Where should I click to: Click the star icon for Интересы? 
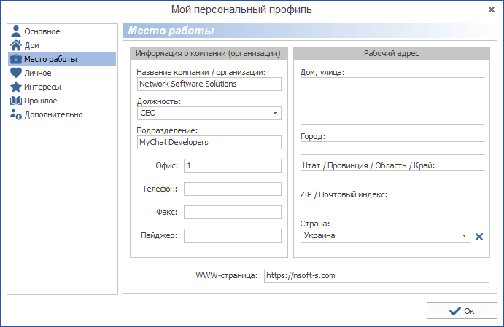pyautogui.click(x=15, y=87)
